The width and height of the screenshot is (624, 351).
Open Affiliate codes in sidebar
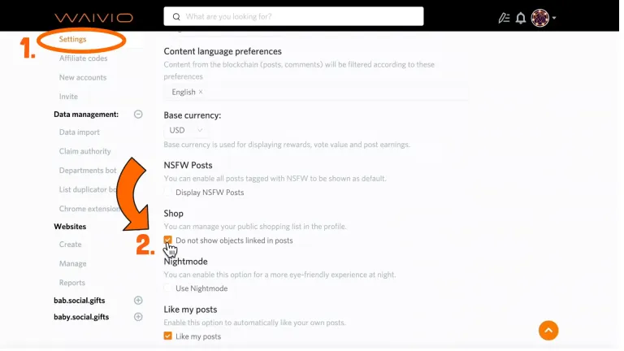83,58
